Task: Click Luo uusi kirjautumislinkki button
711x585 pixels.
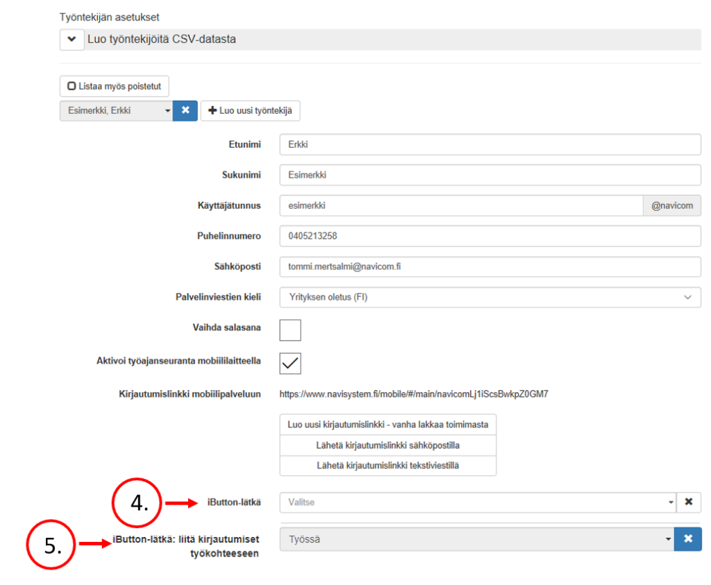Action: click(x=387, y=424)
